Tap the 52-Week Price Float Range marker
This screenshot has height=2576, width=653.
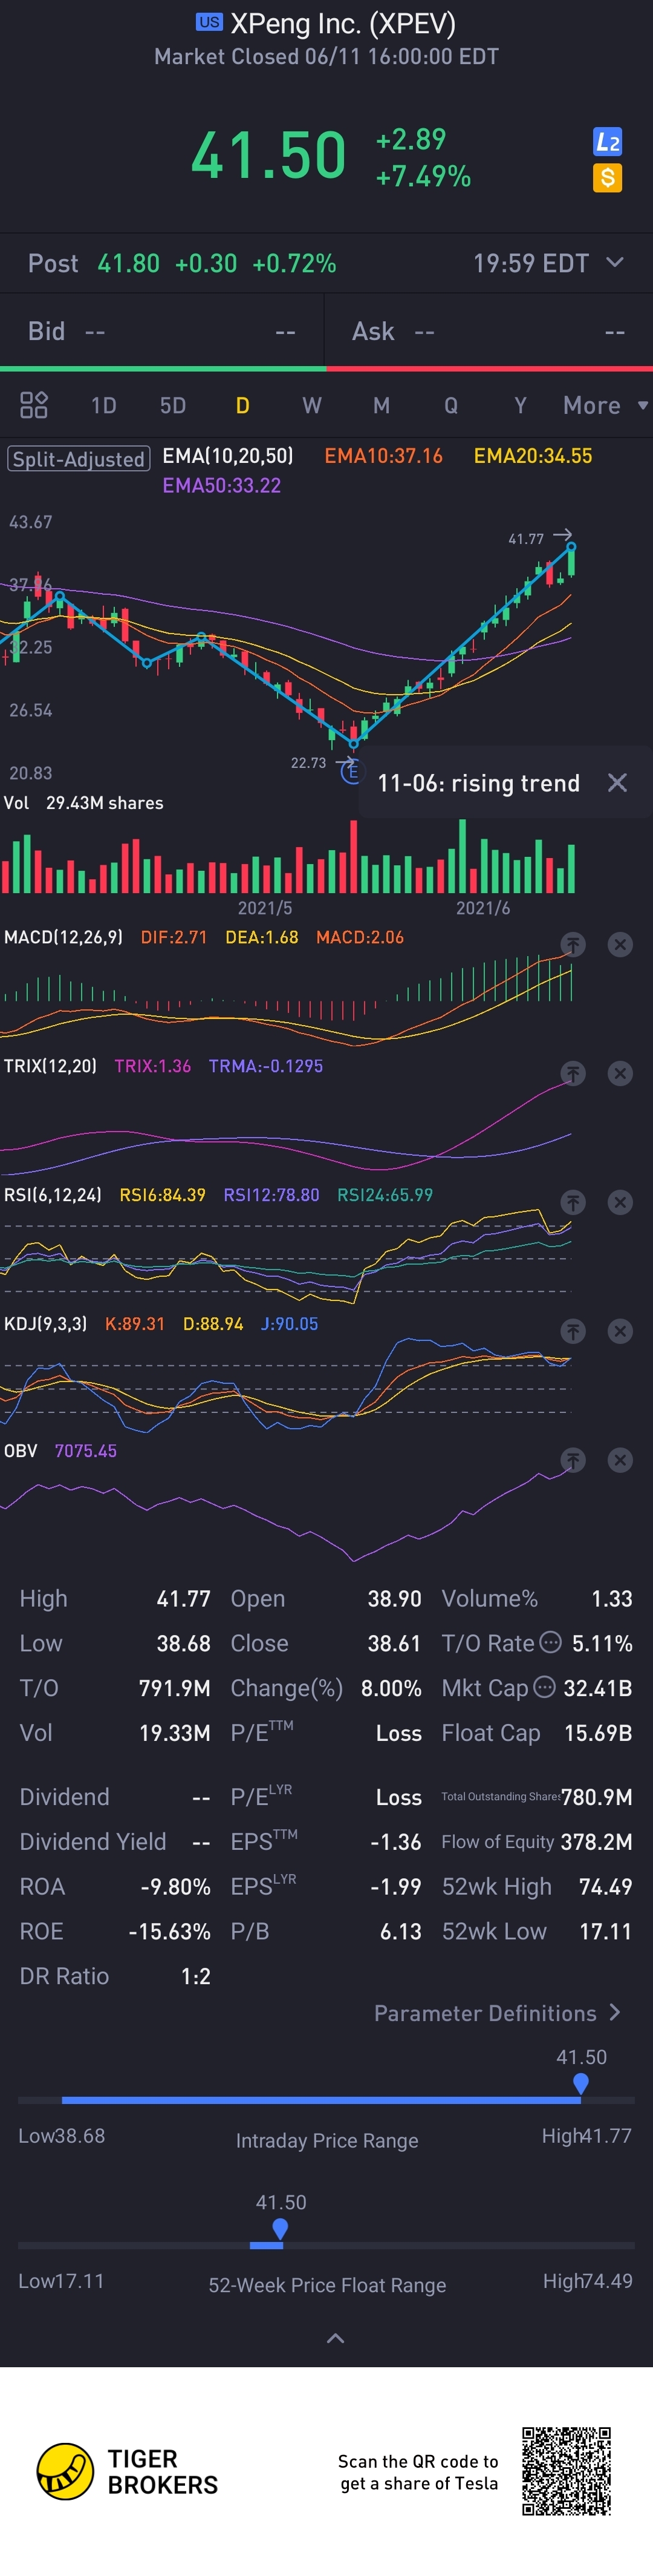pos(281,2229)
